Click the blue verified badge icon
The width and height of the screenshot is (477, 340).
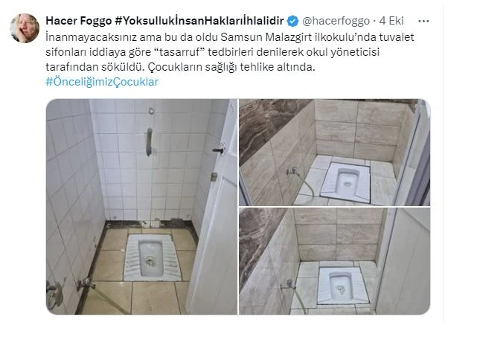click(x=293, y=22)
